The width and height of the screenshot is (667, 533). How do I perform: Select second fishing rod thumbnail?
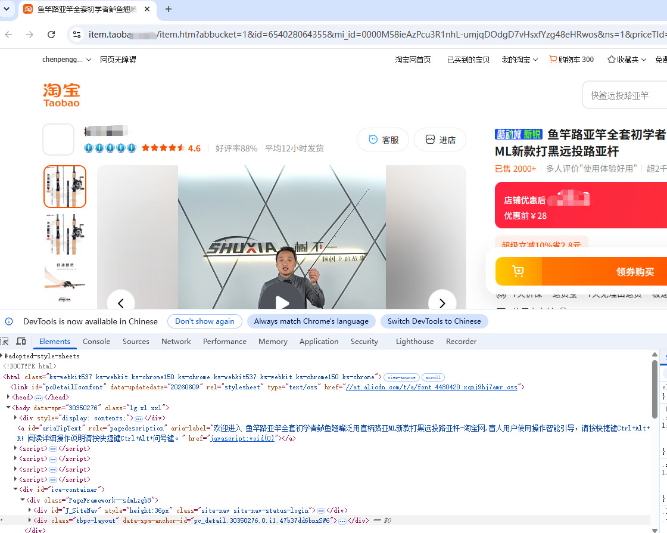tap(65, 234)
